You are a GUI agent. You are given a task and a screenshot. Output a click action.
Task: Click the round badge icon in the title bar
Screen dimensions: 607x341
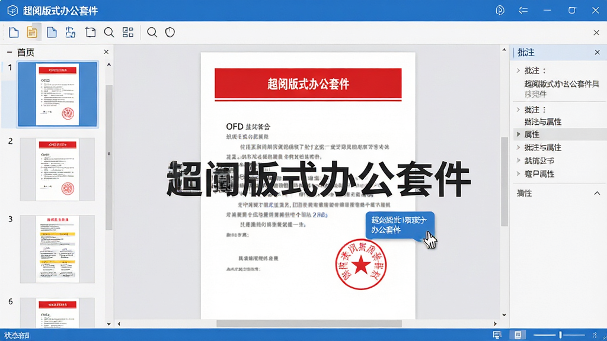[x=500, y=11]
